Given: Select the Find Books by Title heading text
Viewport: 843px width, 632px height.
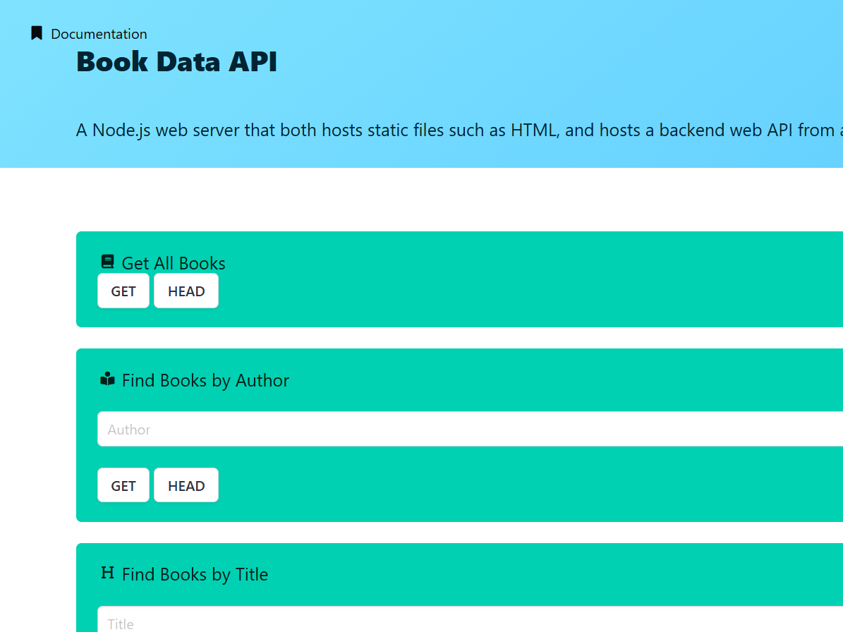Looking at the screenshot, I should click(x=194, y=574).
